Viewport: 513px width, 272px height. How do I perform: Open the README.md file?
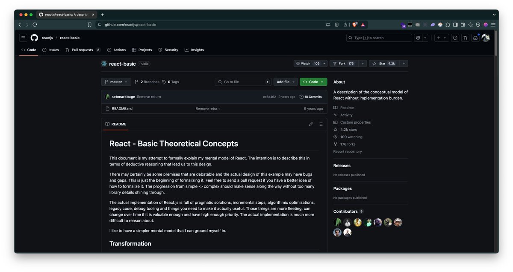122,109
